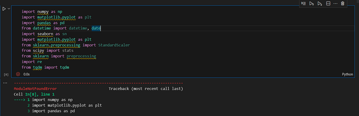
Task: Open the run options chevron beside the play button
Action: click(9, 9)
